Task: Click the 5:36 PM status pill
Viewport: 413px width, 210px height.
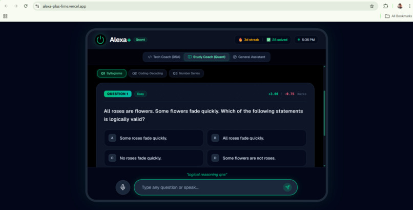Action: [306, 40]
